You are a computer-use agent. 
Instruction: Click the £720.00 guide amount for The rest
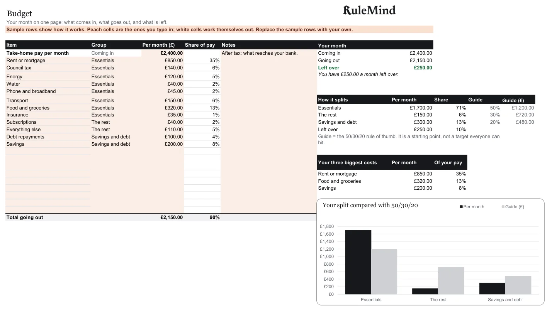point(525,115)
